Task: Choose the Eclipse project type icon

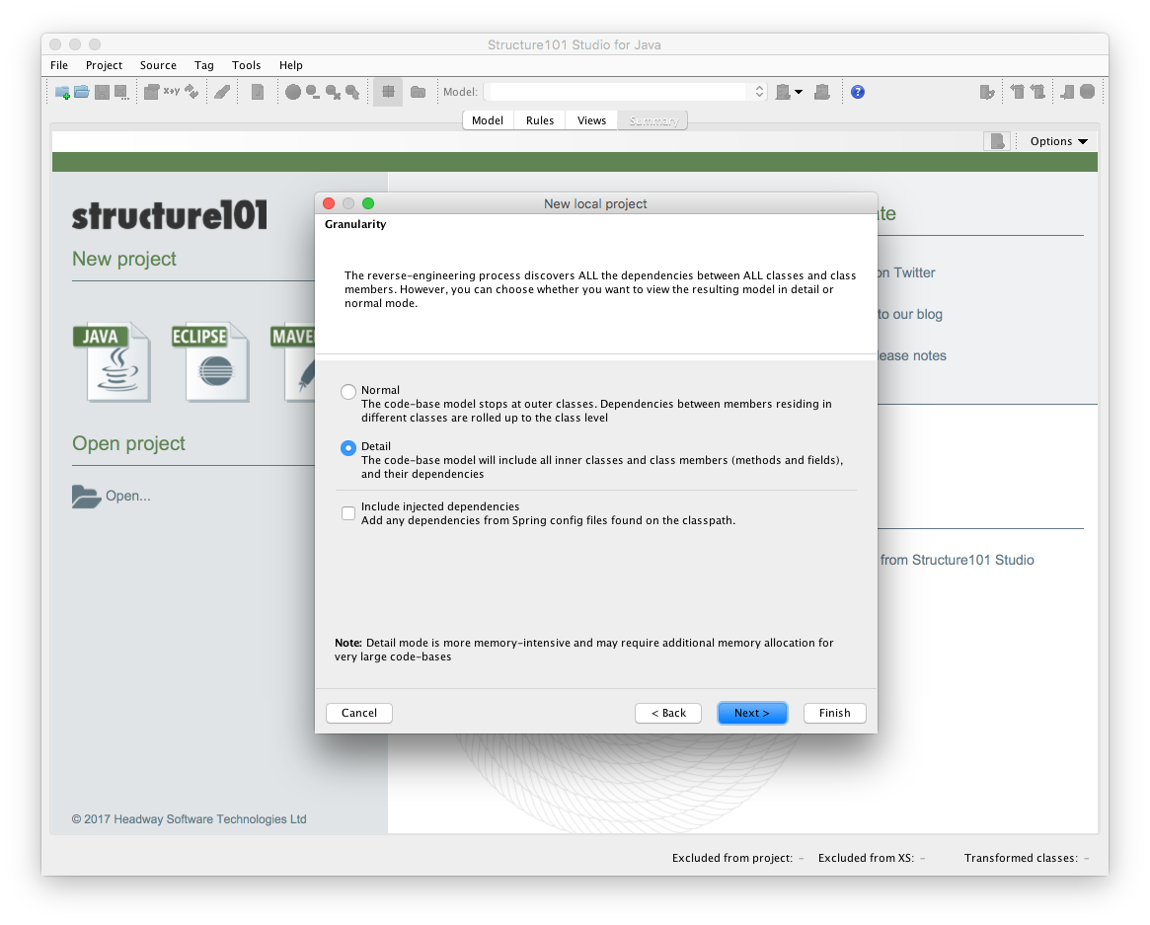Action: [x=210, y=362]
